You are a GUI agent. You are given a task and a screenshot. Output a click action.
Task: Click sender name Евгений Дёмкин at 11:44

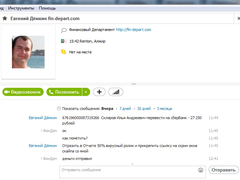[x=43, y=118]
